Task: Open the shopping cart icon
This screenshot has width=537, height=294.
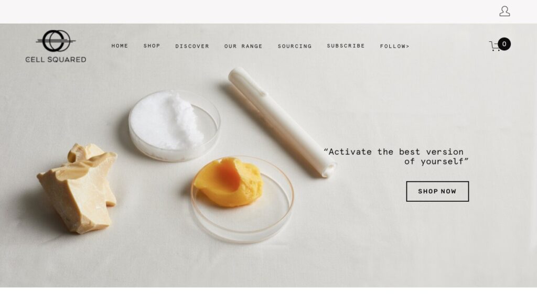Action: (x=495, y=46)
